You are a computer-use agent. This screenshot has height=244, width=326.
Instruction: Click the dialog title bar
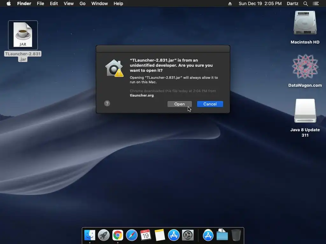tap(163, 49)
